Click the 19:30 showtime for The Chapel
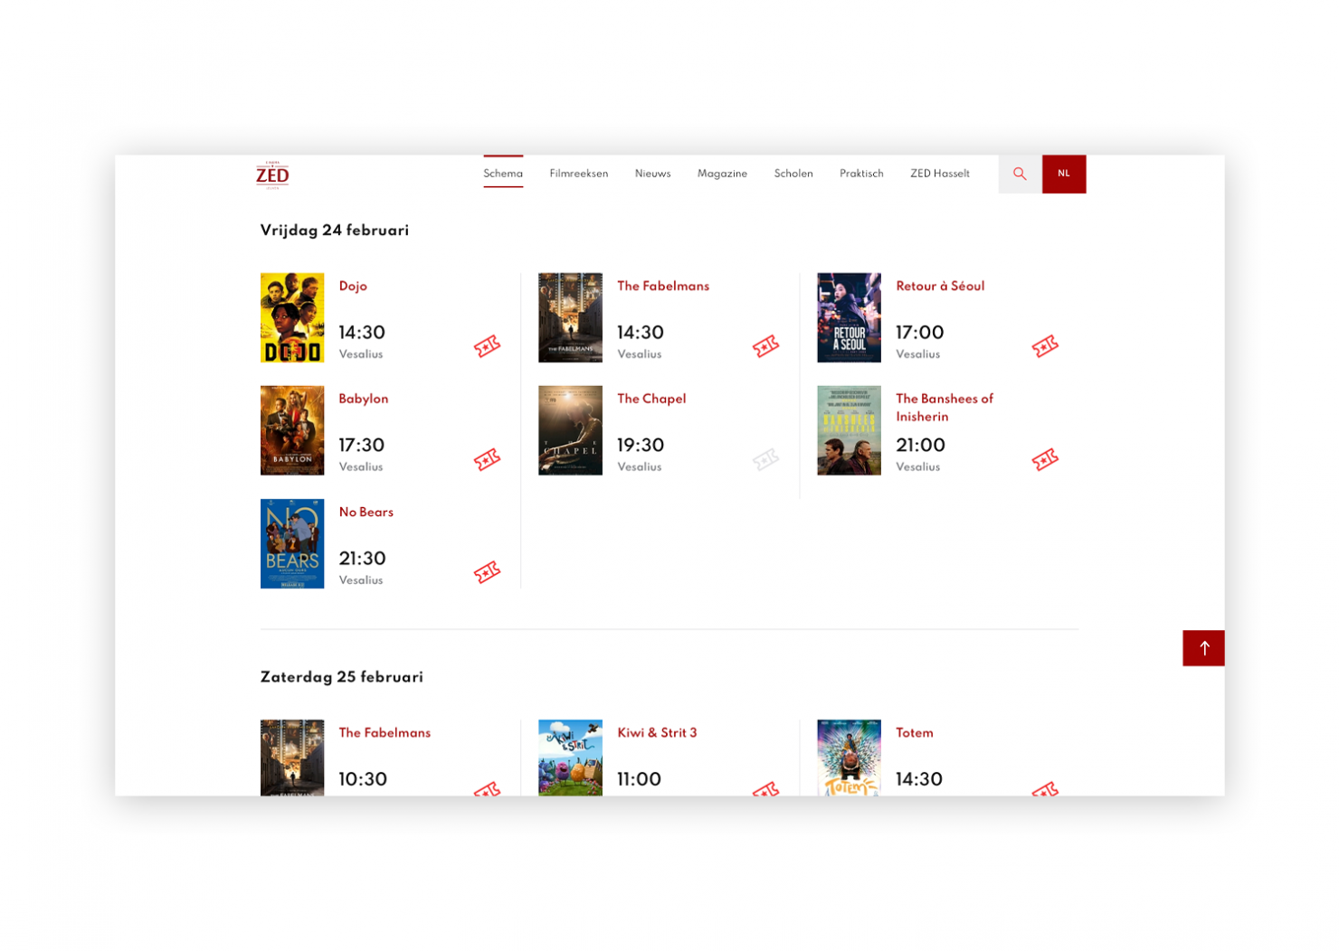The image size is (1339, 951). [x=641, y=446]
